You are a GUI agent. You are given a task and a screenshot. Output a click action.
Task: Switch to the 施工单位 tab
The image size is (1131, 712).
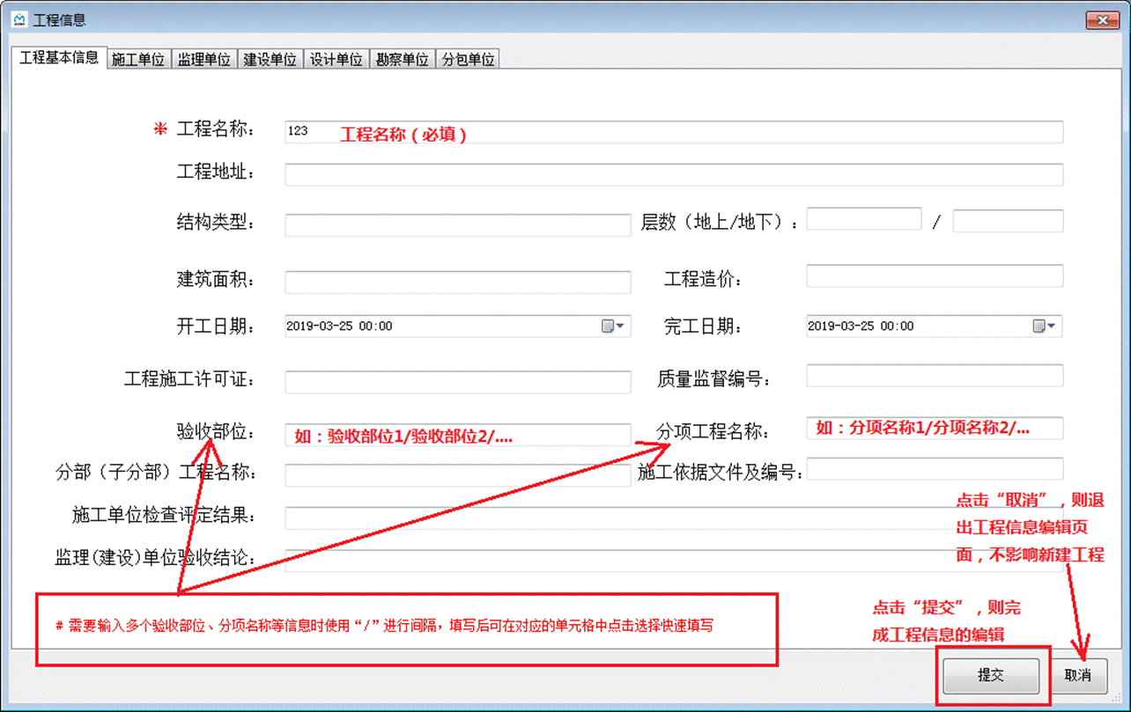[x=138, y=59]
